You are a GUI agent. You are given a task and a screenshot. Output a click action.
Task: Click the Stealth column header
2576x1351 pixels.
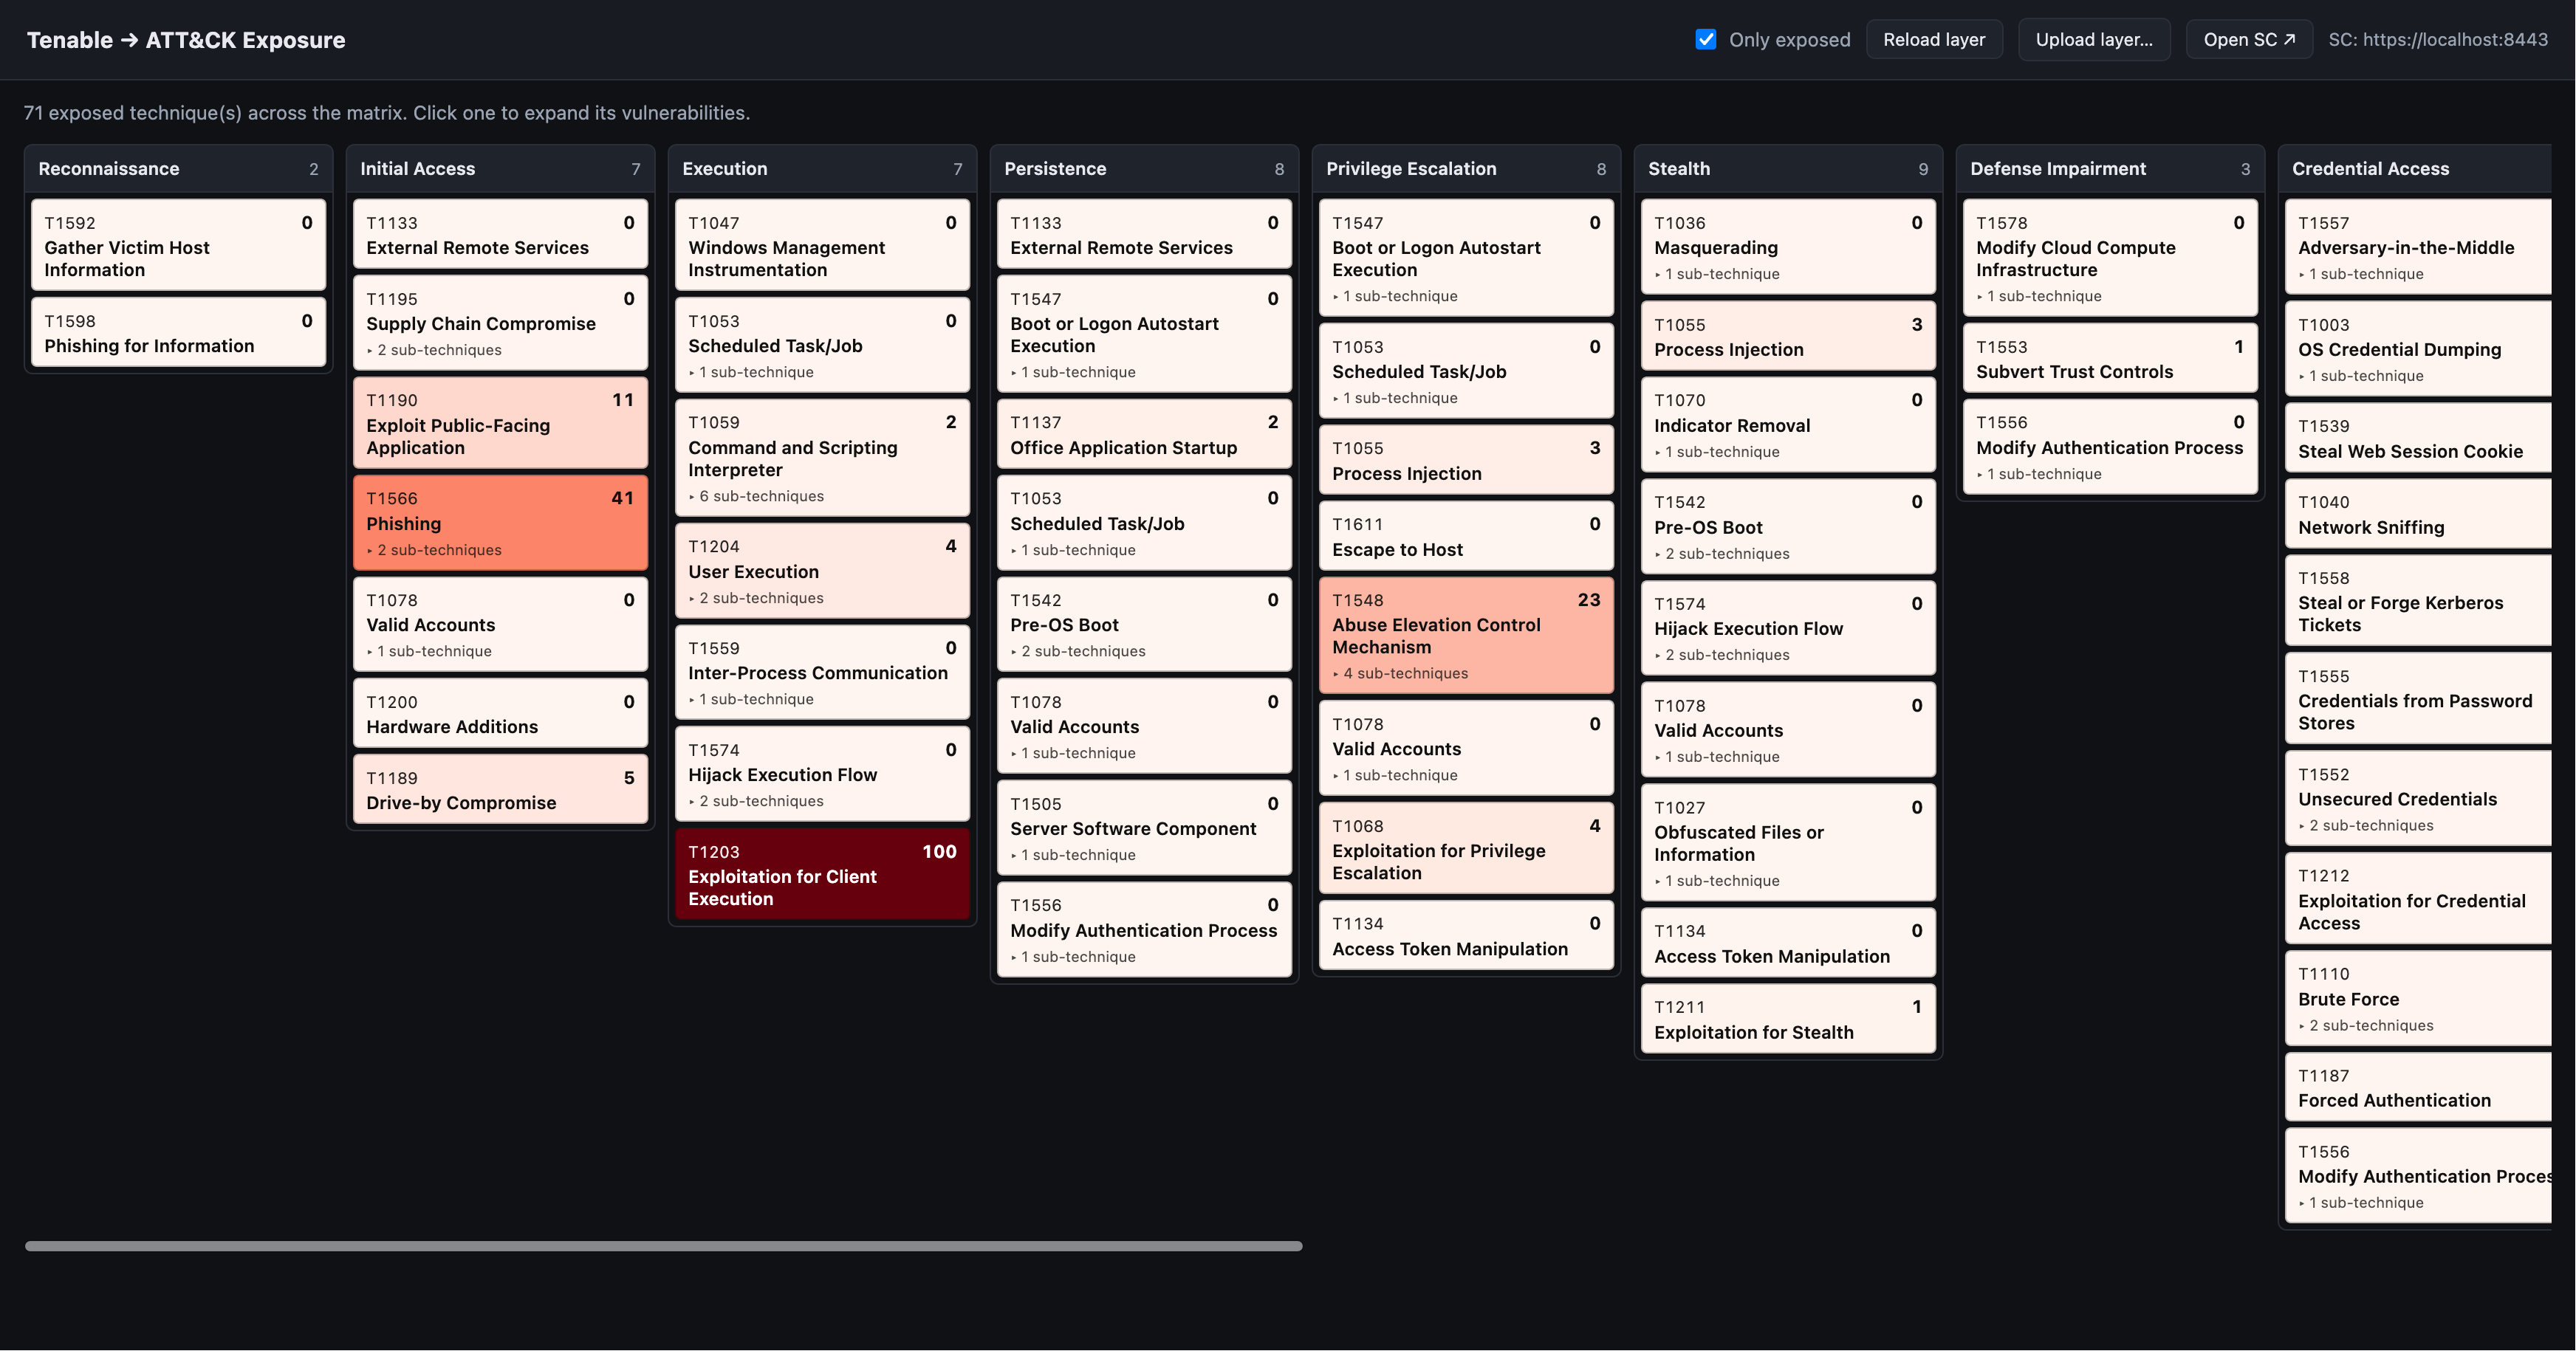pos(1788,169)
